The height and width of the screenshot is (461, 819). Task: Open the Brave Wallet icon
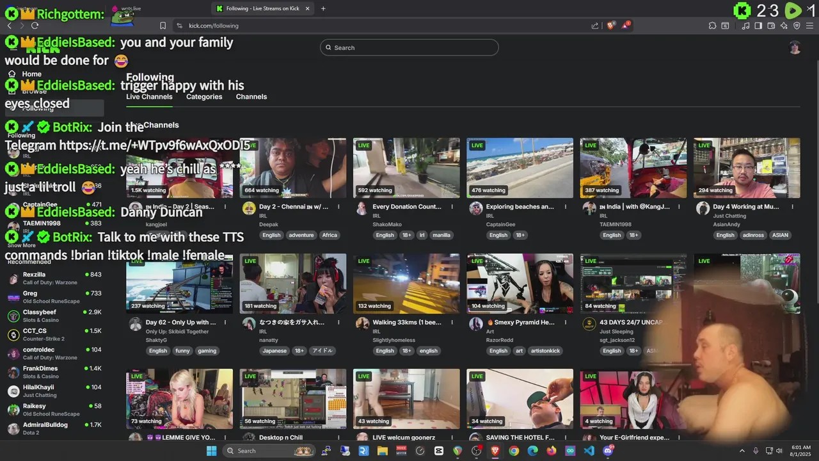coord(771,26)
